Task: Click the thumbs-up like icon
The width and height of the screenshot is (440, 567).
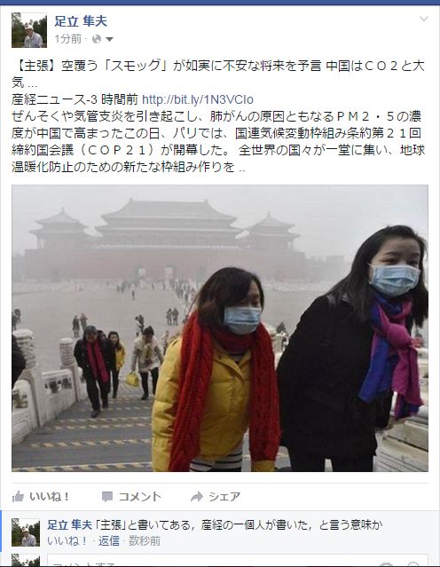Action: [18, 497]
